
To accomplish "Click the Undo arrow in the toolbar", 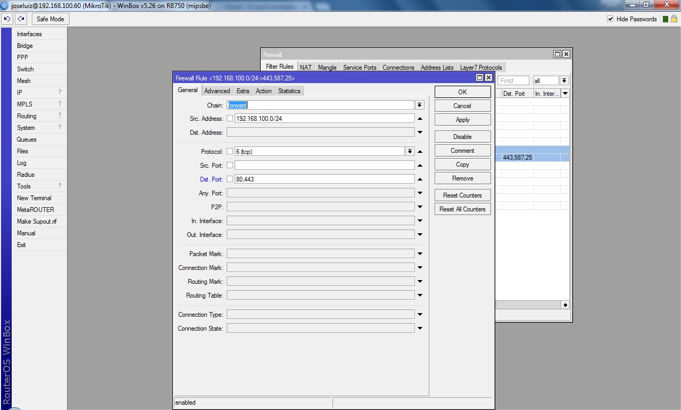I will [7, 19].
